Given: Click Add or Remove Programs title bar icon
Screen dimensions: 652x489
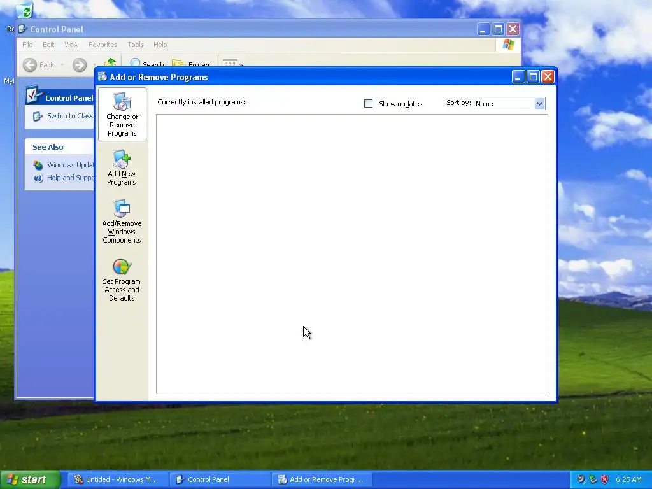Looking at the screenshot, I should pyautogui.click(x=103, y=77).
